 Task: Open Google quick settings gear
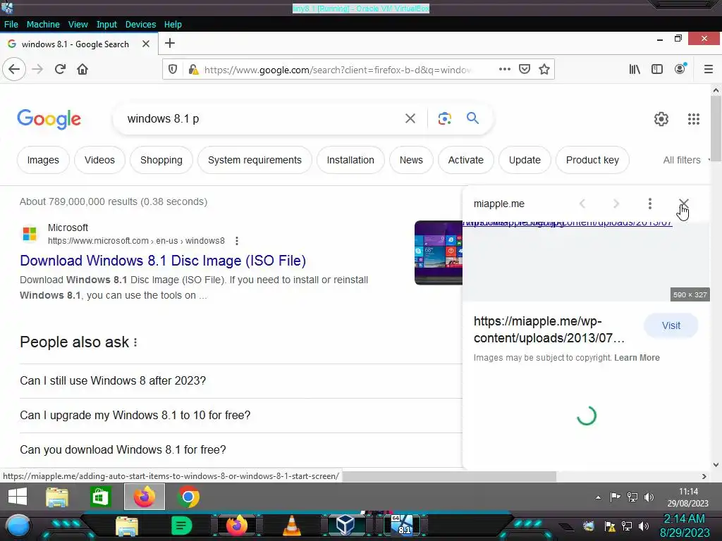pyautogui.click(x=661, y=119)
